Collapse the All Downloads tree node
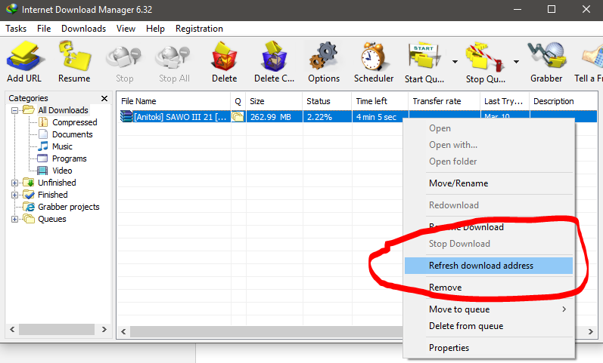This screenshot has width=603, height=363. 14,110
